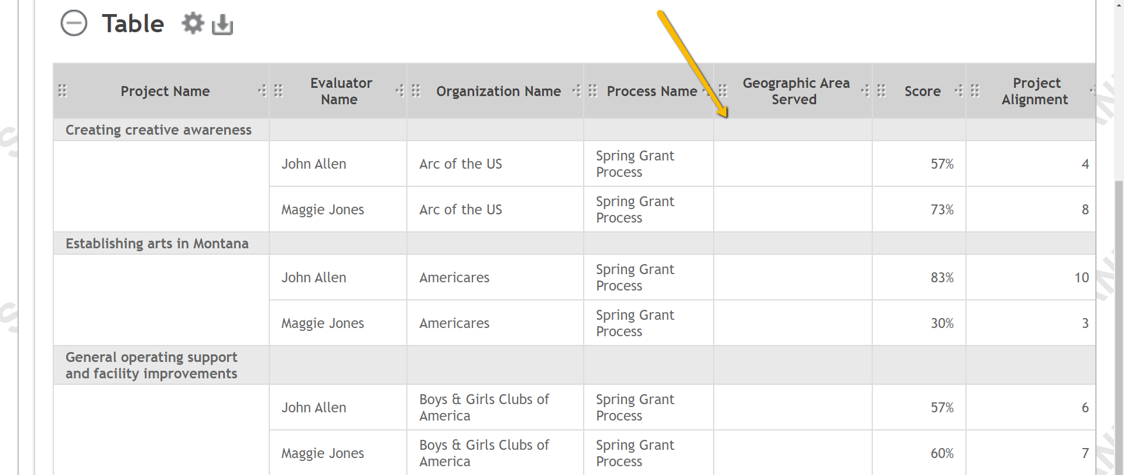Viewport: 1124px width, 475px height.
Task: Click the vertical scrollbar thumb at right edge
Action: [1119, 328]
